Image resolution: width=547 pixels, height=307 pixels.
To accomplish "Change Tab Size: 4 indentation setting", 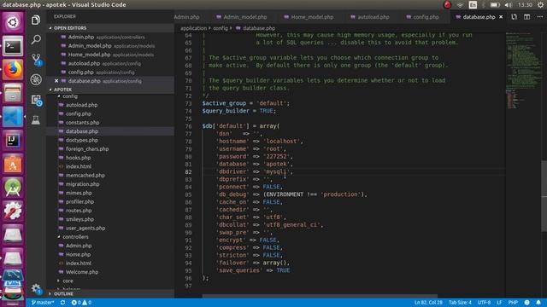I will point(460,303).
